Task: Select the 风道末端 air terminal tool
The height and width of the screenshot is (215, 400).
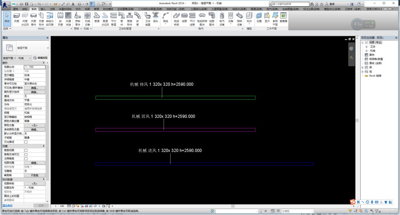Action: coord(69,19)
